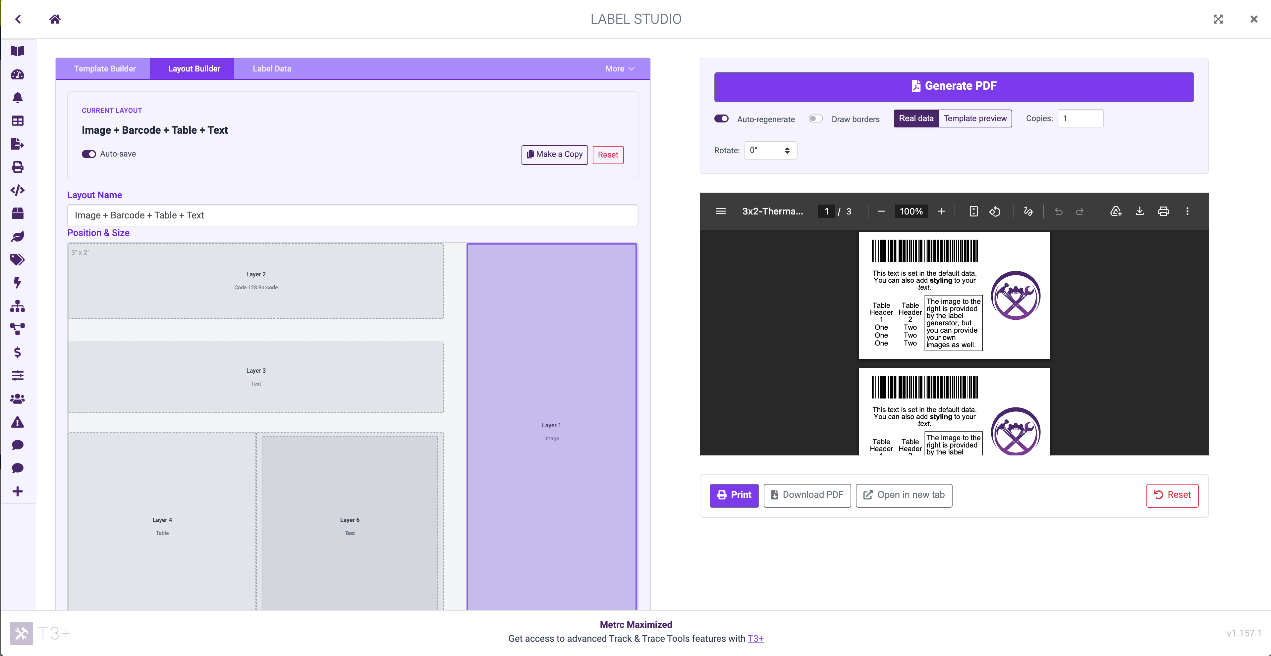This screenshot has width=1271, height=656.
Task: Open the printer icon in the sidebar
Action: pos(18,167)
